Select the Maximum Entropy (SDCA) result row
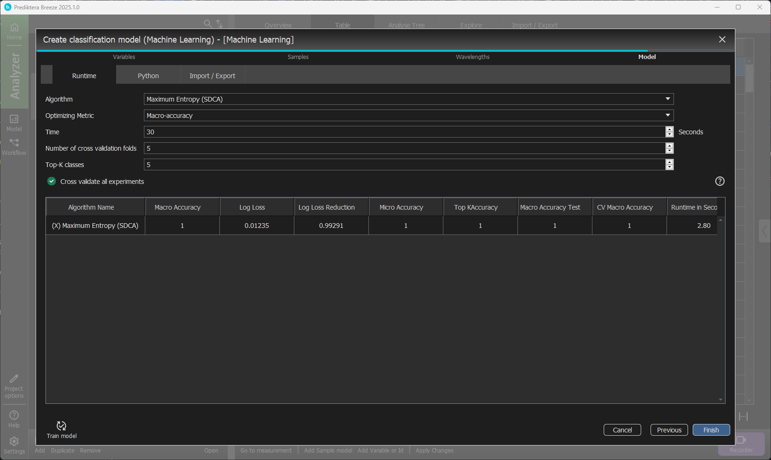771x460 pixels. [x=95, y=226]
